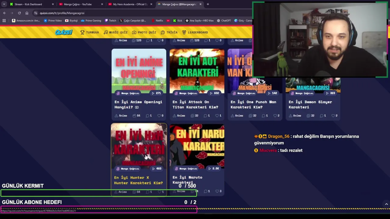The image size is (390, 219).
Task: Click play count 832 on AOT card
Action: pyautogui.click(x=214, y=93)
